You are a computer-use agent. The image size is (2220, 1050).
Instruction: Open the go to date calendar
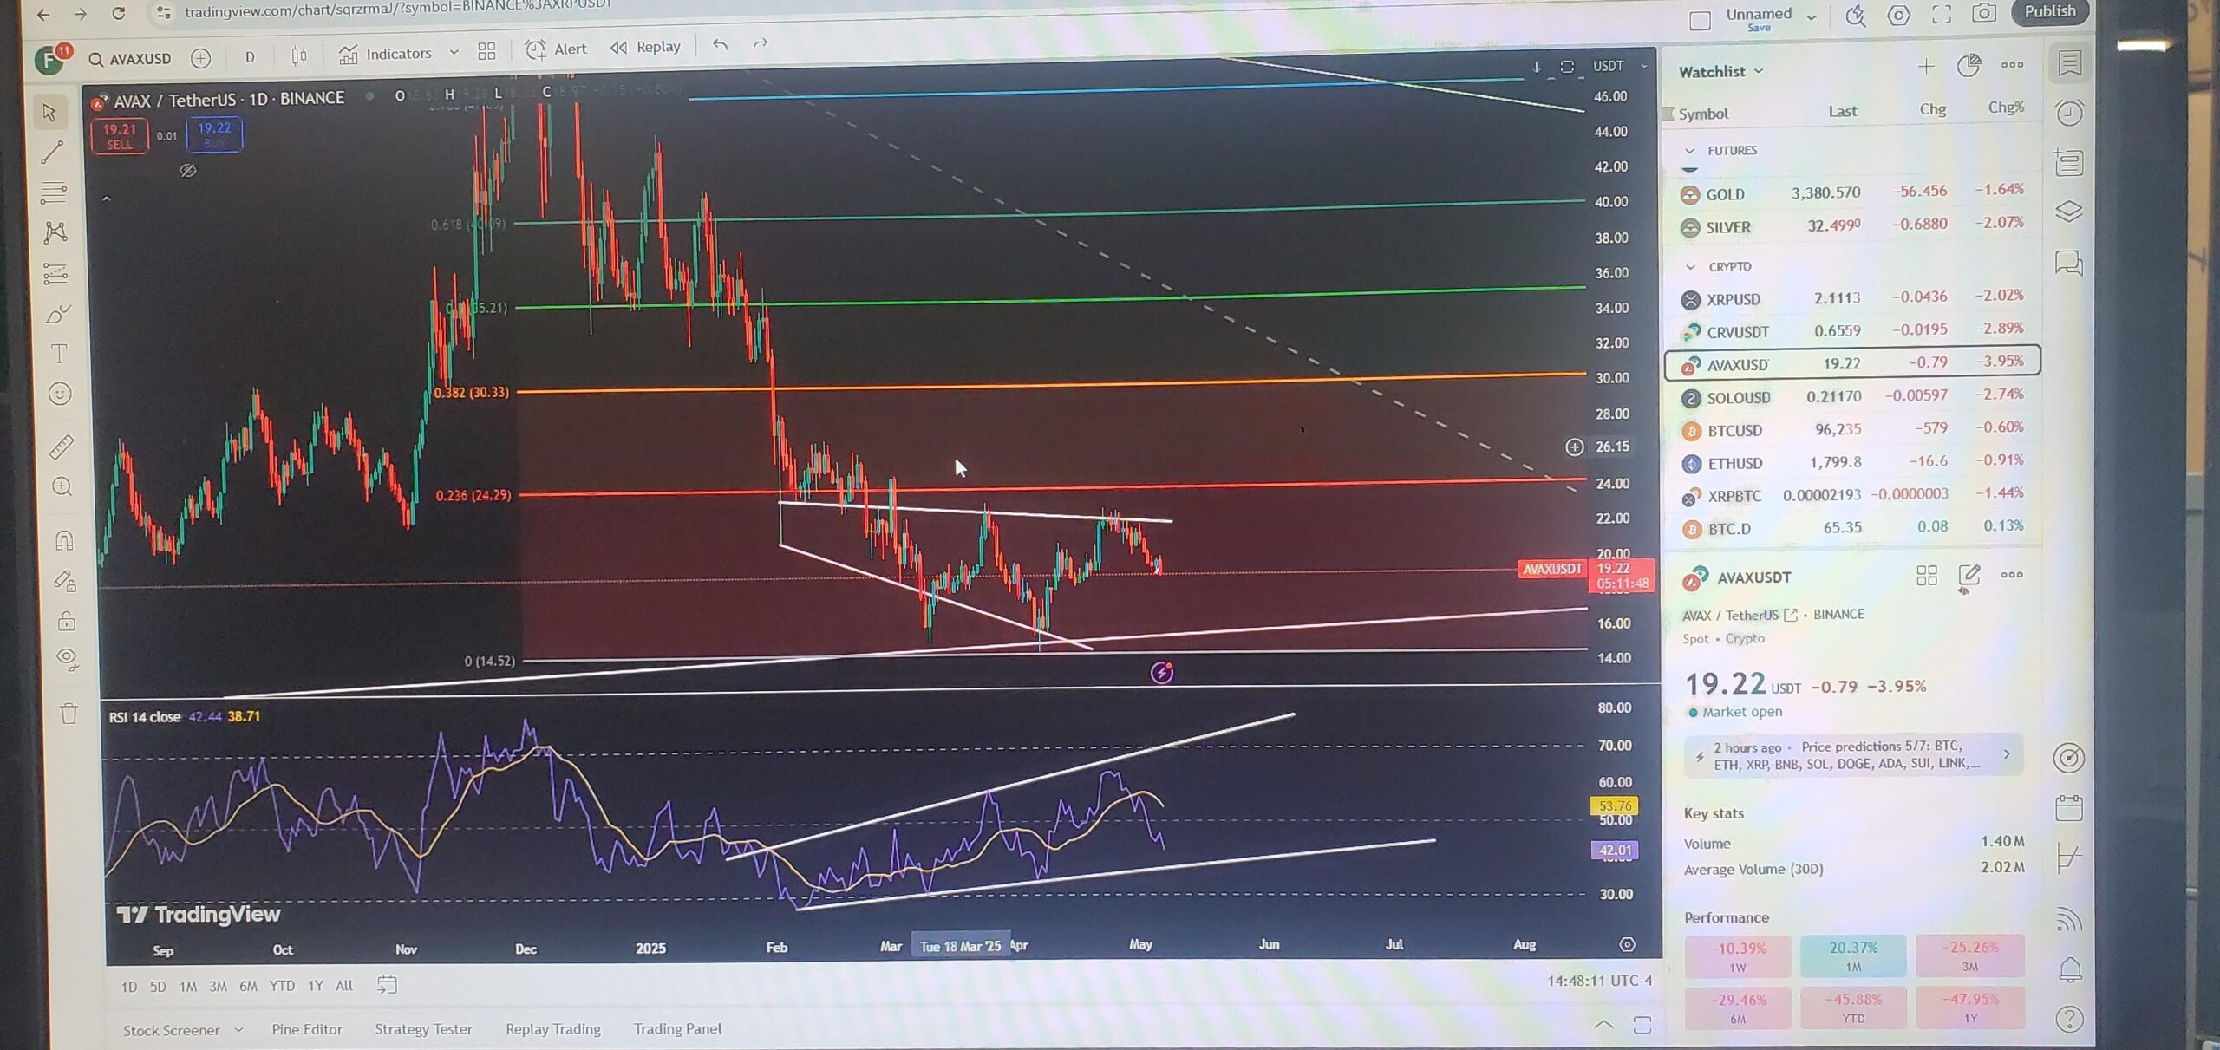pyautogui.click(x=387, y=984)
